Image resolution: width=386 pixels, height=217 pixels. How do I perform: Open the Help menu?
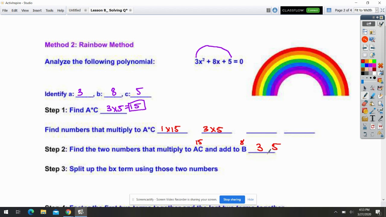[x=61, y=10]
